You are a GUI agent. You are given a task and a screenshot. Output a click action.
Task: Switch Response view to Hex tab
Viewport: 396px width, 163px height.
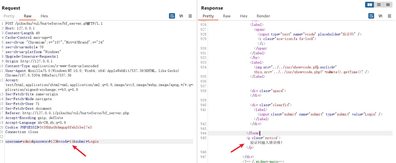pos(244,16)
